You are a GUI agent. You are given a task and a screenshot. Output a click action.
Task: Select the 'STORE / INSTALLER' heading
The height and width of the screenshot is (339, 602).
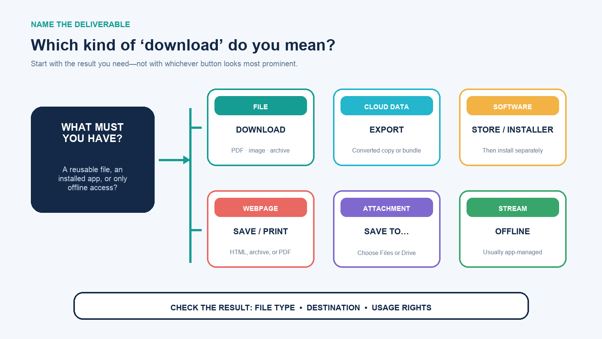click(x=512, y=130)
